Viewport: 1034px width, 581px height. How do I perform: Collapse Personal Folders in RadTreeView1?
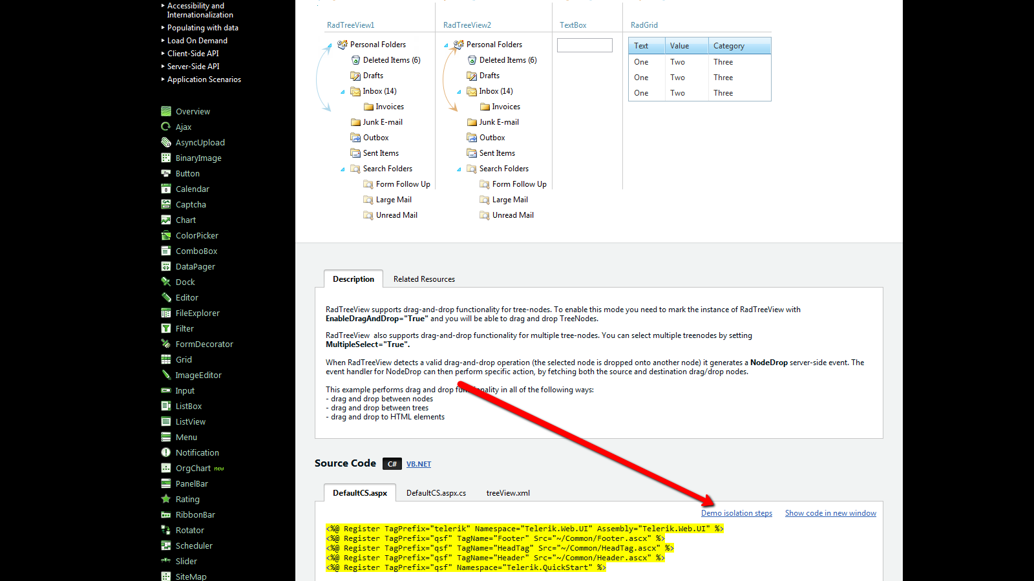pos(330,45)
